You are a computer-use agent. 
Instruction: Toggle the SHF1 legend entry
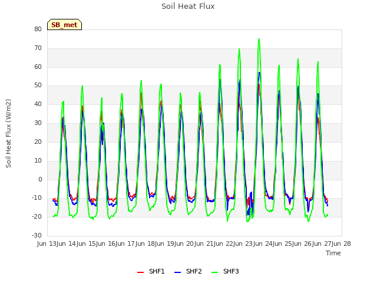pos(151,271)
